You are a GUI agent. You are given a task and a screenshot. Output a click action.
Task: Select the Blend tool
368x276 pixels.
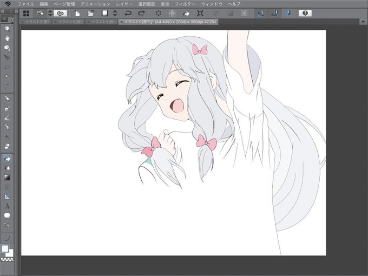(x=7, y=168)
